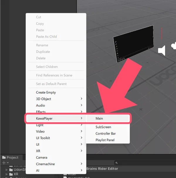The width and height of the screenshot is (176, 178).
Task: Click the Project search input field
Action: (144, 163)
